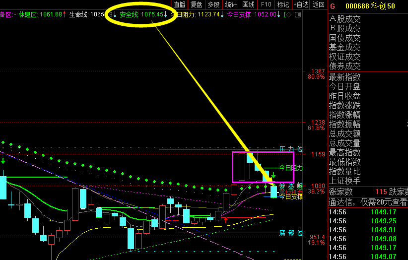Click the red up-arrow buy signal on chart
Viewport: 408px width, 260px height.
point(226,219)
